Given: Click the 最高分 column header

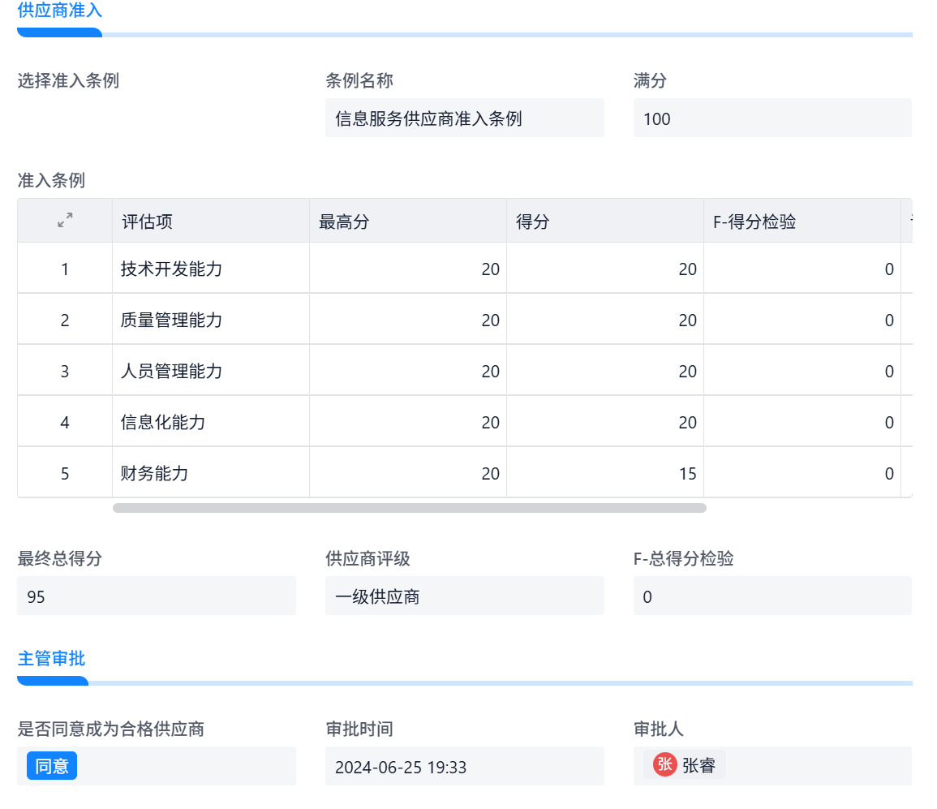Looking at the screenshot, I should pyautogui.click(x=407, y=221).
